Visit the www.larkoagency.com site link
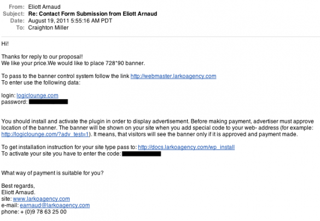The width and height of the screenshot is (320, 221). (41, 199)
